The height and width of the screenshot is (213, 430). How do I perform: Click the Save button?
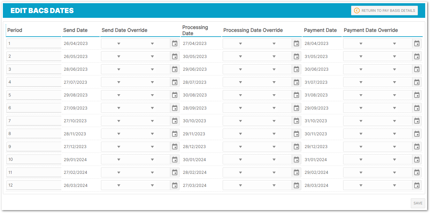point(418,203)
